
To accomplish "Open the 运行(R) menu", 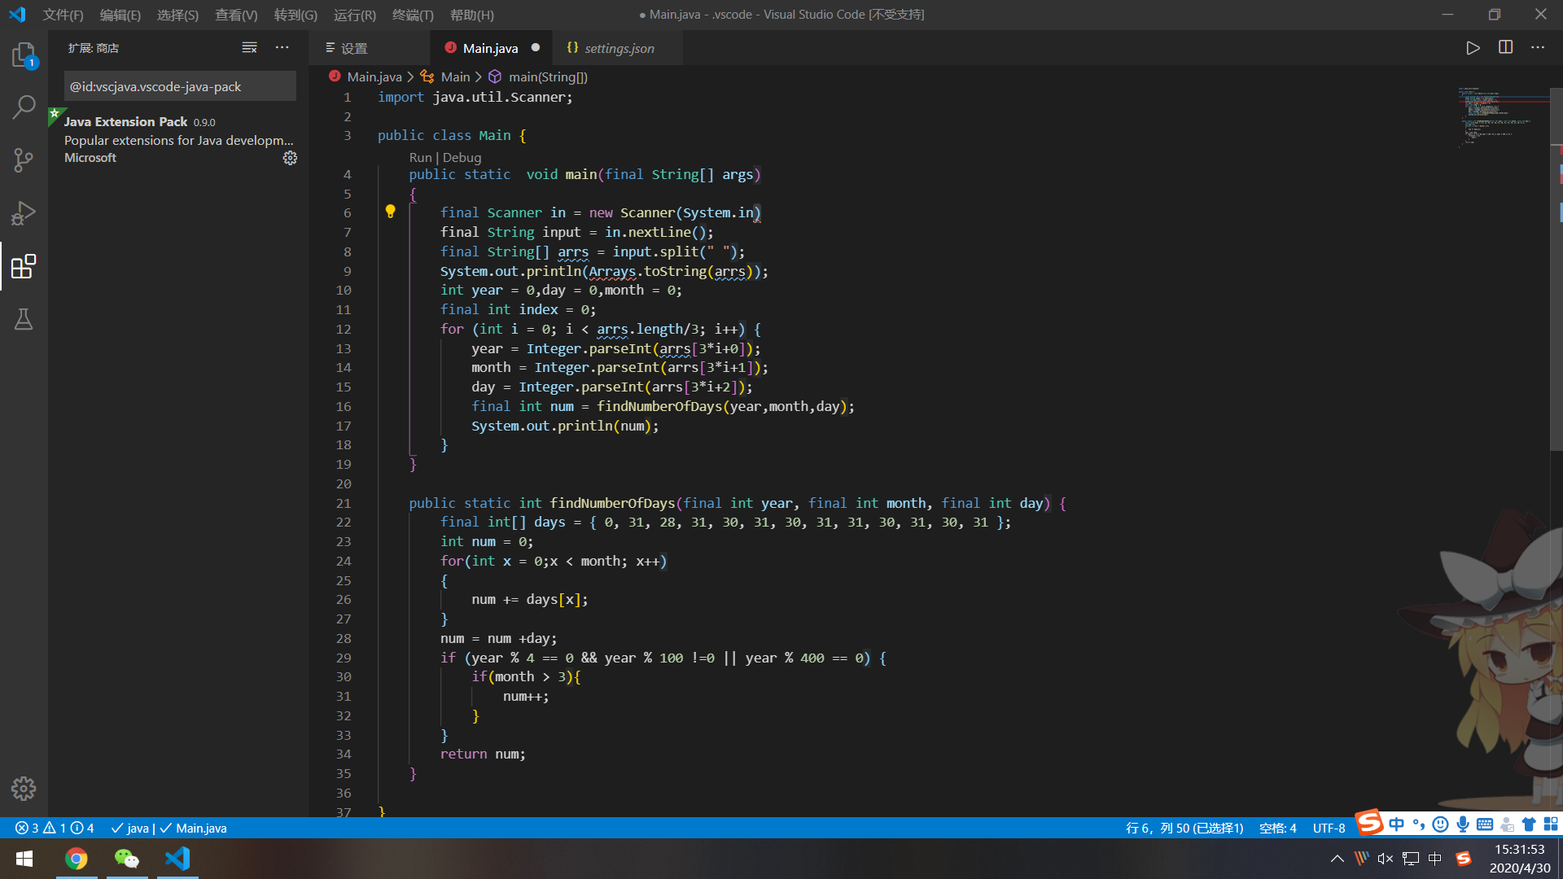I will (x=355, y=15).
